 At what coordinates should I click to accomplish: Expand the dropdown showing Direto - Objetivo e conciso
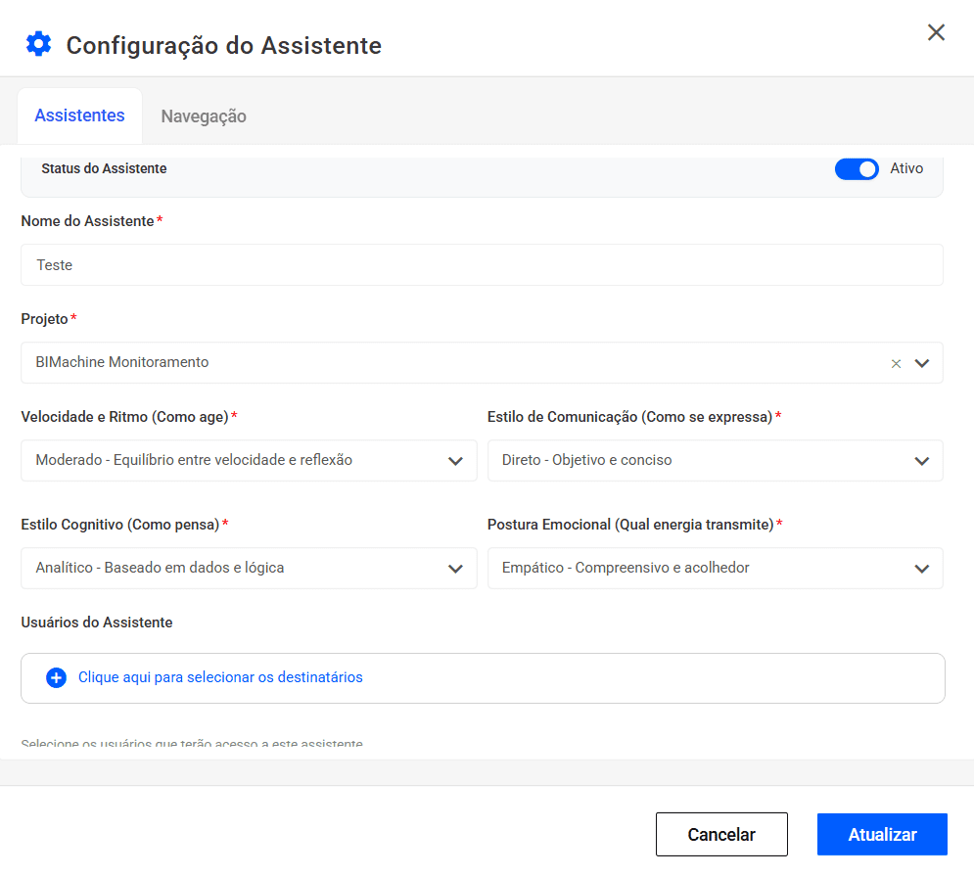pyautogui.click(x=700, y=460)
